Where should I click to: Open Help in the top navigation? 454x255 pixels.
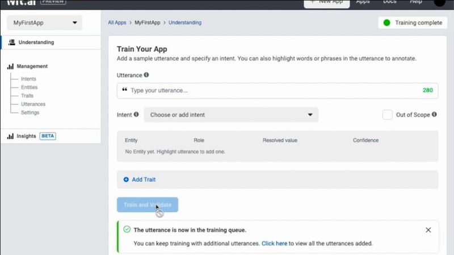(416, 2)
